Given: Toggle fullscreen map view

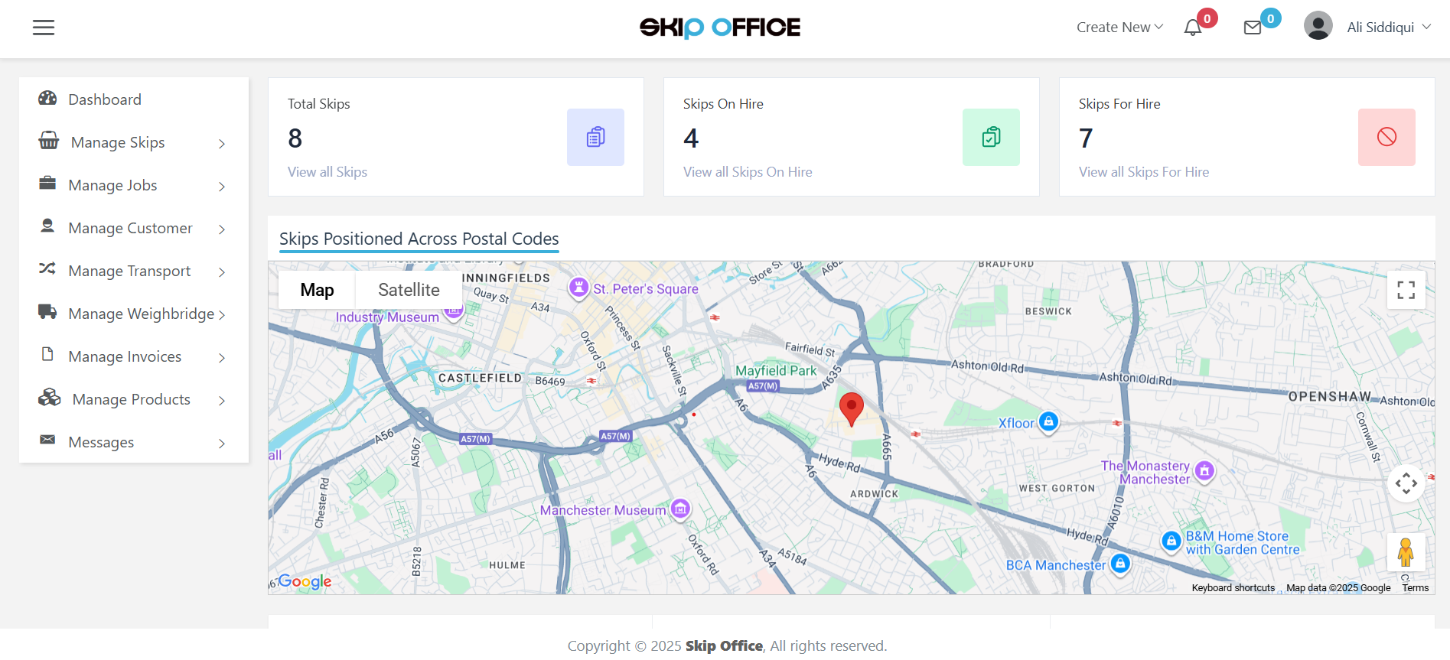Looking at the screenshot, I should point(1406,290).
